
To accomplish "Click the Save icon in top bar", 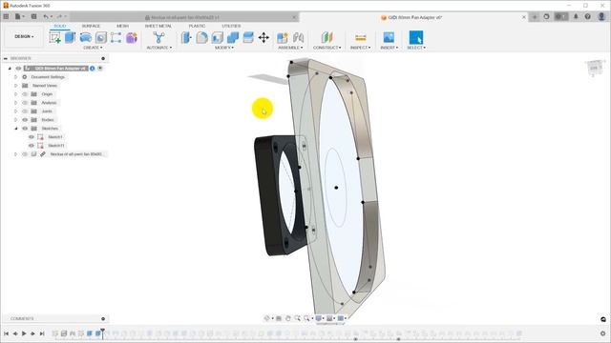I will tap(34, 16).
